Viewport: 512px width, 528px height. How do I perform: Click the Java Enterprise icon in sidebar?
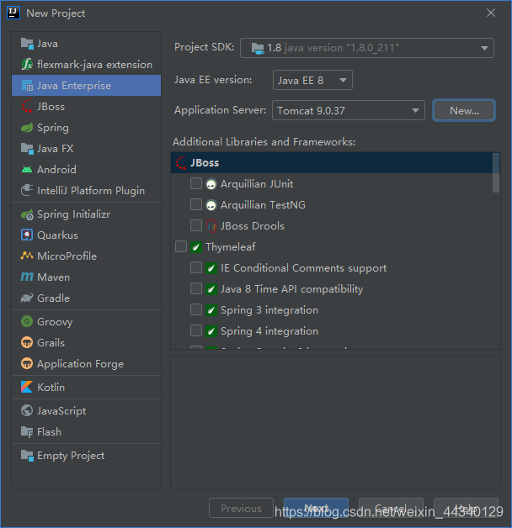pyautogui.click(x=27, y=86)
